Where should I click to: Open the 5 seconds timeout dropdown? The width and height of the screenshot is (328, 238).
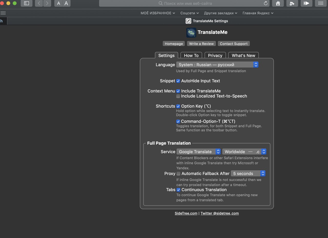point(248,174)
